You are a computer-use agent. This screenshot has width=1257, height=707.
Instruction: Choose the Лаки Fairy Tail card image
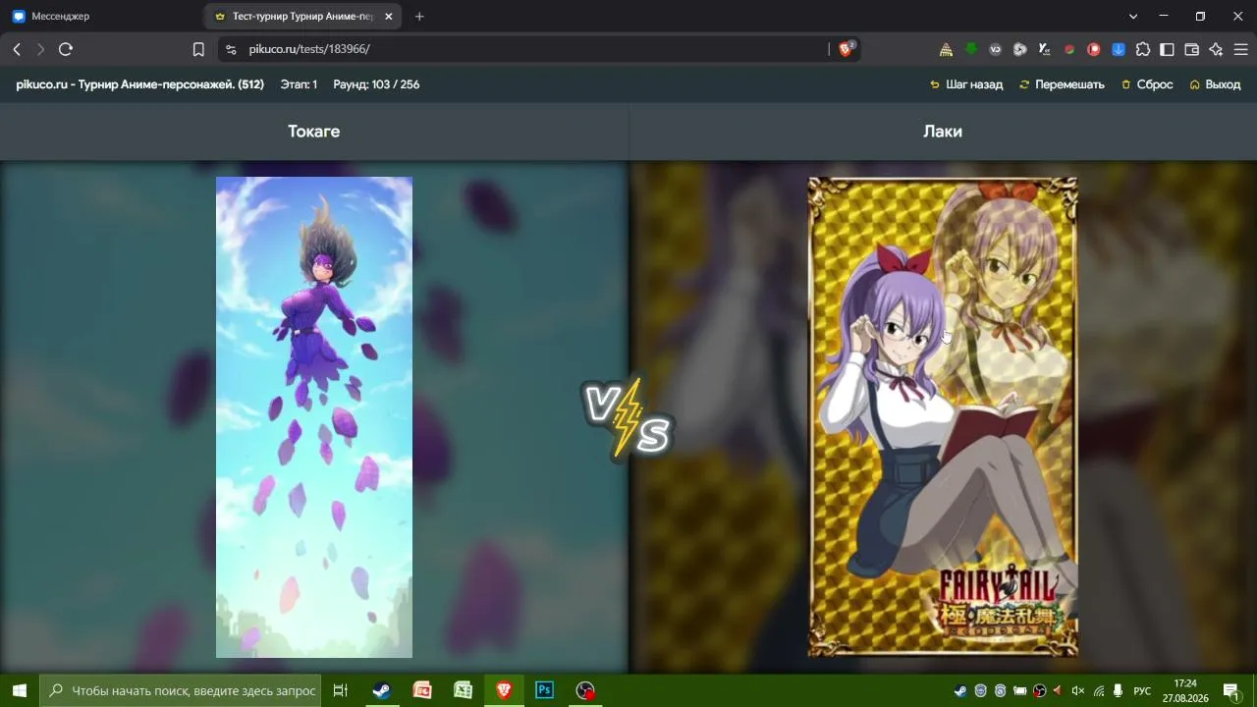tap(943, 417)
